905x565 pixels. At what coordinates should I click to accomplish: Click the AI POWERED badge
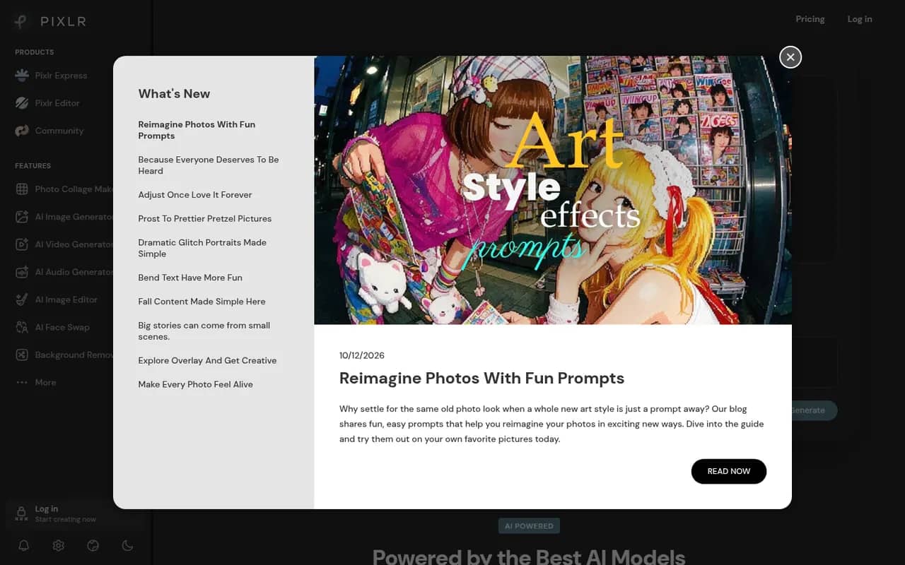529,526
